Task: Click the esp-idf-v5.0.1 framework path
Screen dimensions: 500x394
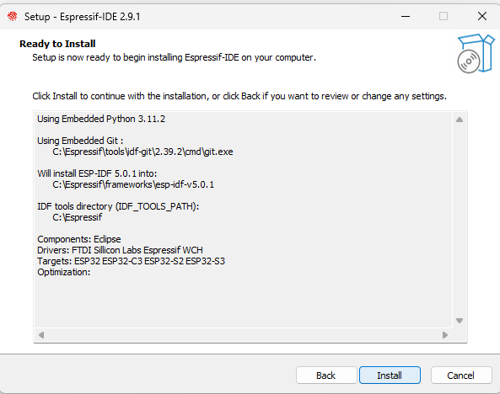Action: [133, 184]
